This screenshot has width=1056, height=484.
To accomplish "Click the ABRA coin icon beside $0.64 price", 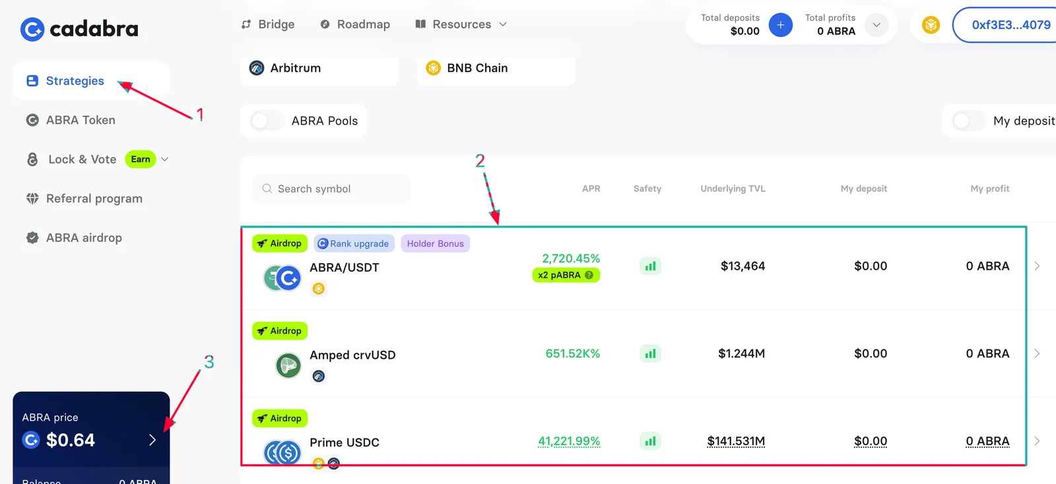I will click(x=31, y=440).
